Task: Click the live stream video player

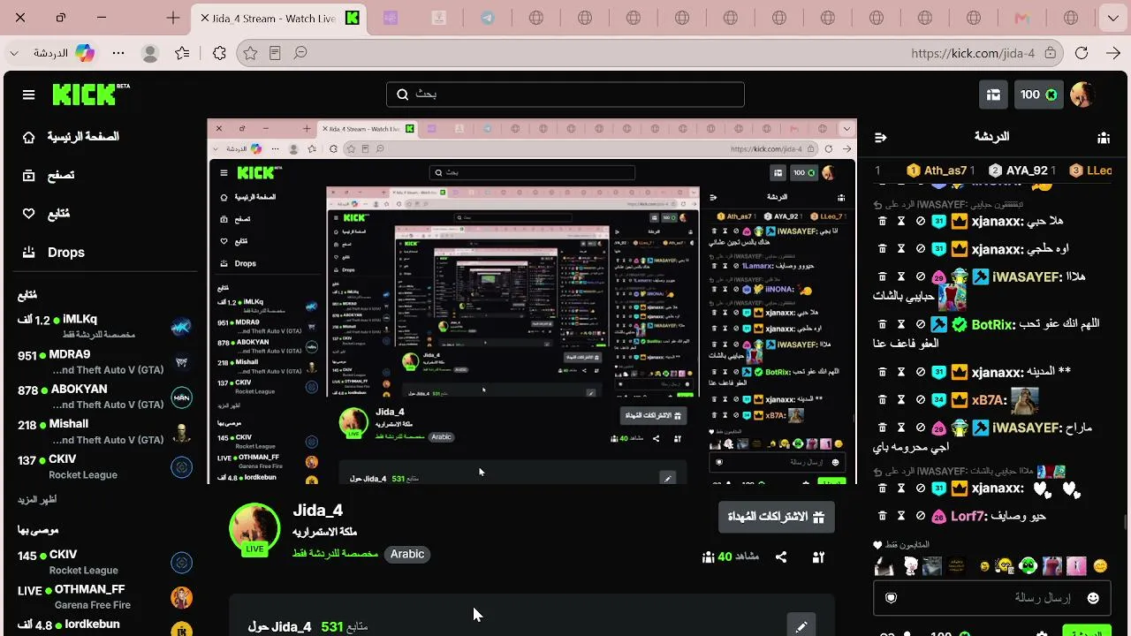Action: tap(532, 301)
